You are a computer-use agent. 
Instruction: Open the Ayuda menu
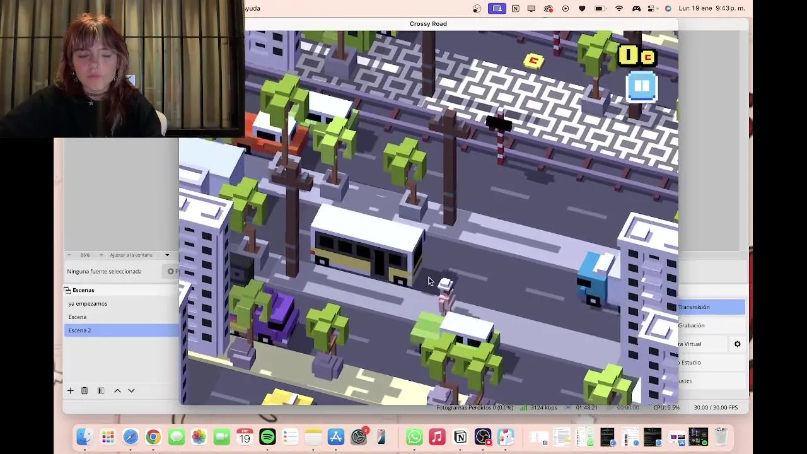pos(252,8)
